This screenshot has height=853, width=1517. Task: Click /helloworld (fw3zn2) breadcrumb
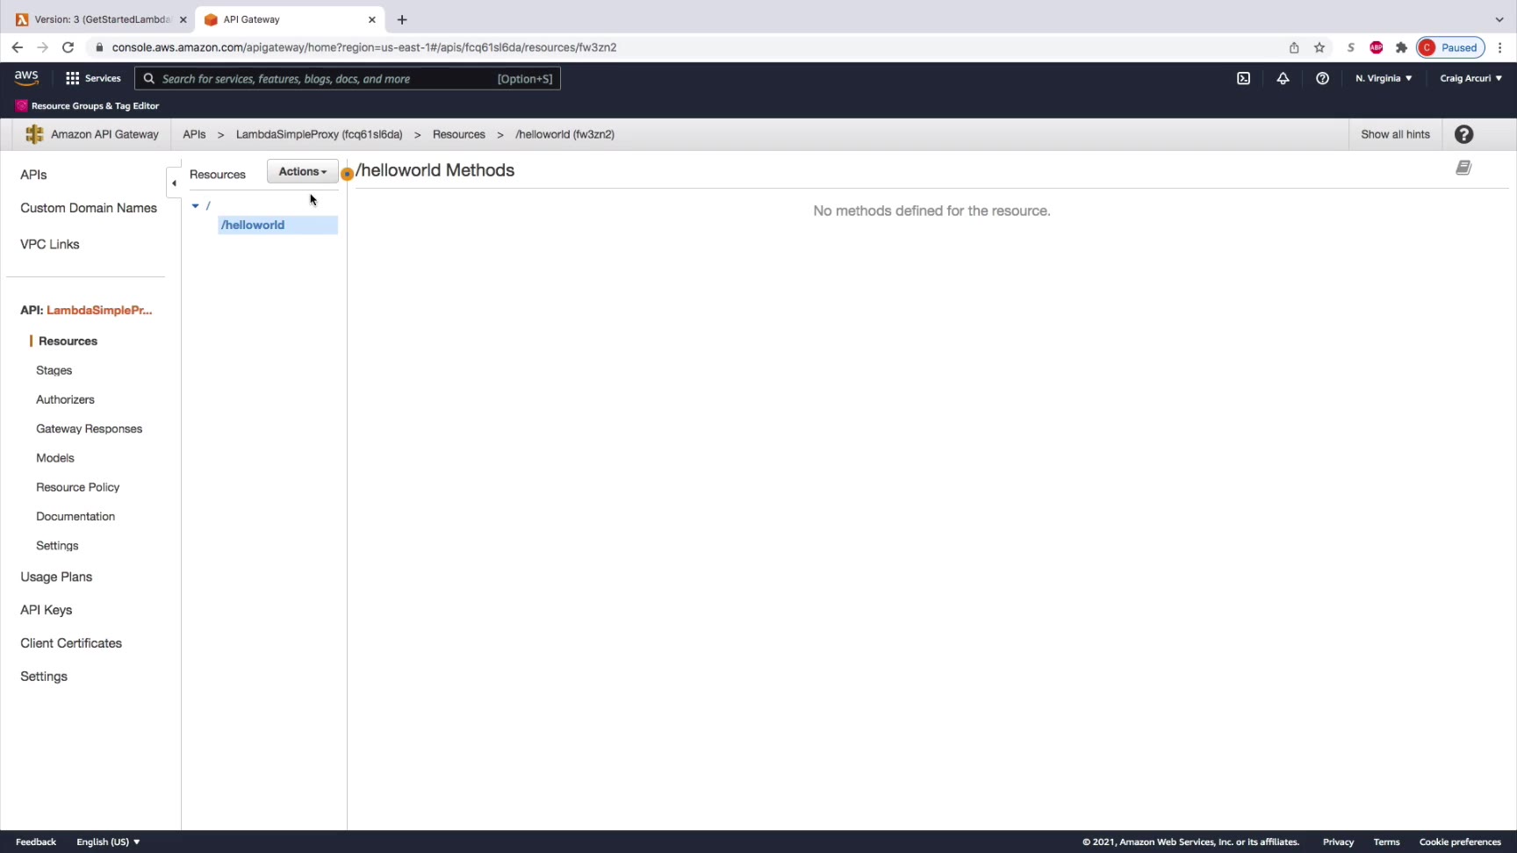(564, 134)
